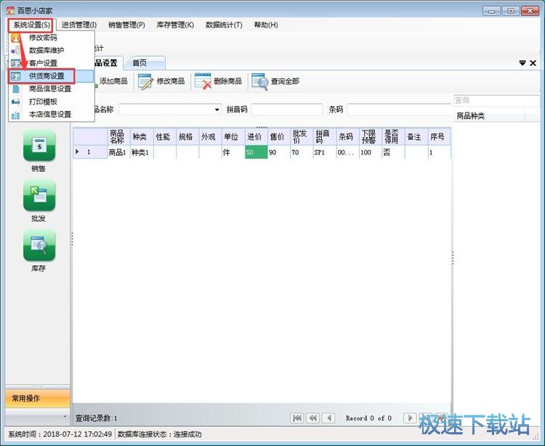Expand the sidebar options arrow below 常用操作
Image resolution: width=545 pixels, height=446 pixels.
(x=65, y=416)
